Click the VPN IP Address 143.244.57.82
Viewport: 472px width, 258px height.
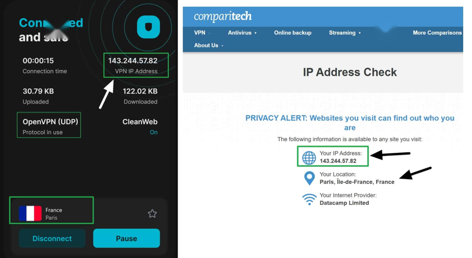point(133,61)
